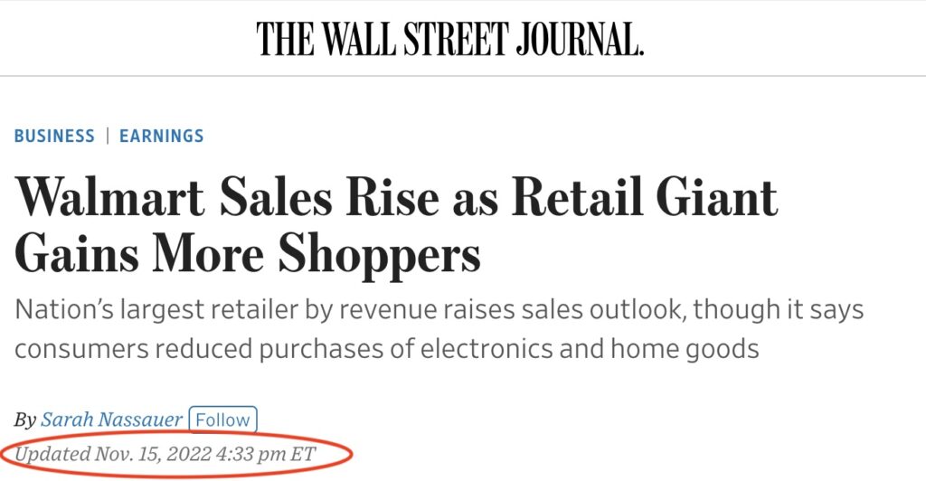Click '4:33 pm ET' in the timestamp
Screen dimensions: 926x481
point(266,454)
